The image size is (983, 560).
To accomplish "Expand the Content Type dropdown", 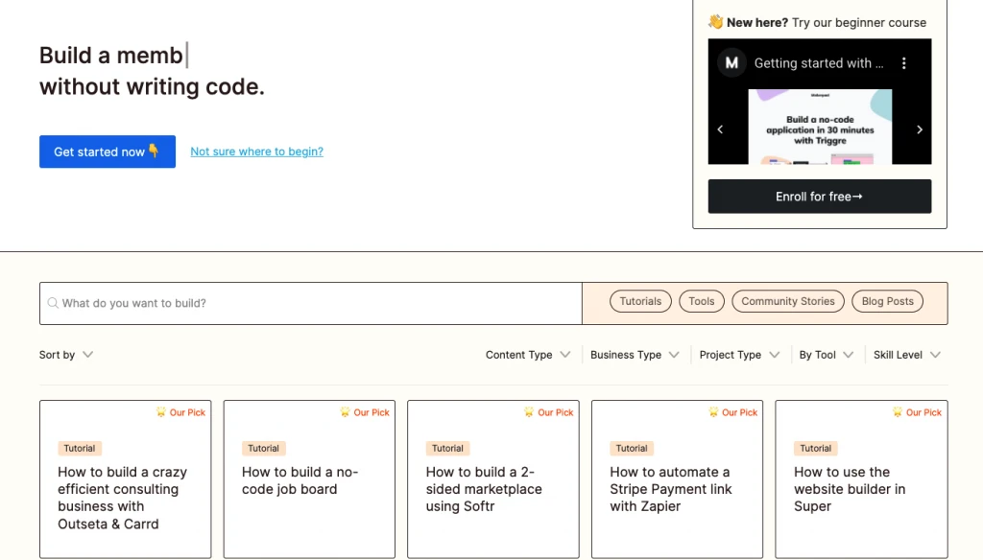I will 528,355.
